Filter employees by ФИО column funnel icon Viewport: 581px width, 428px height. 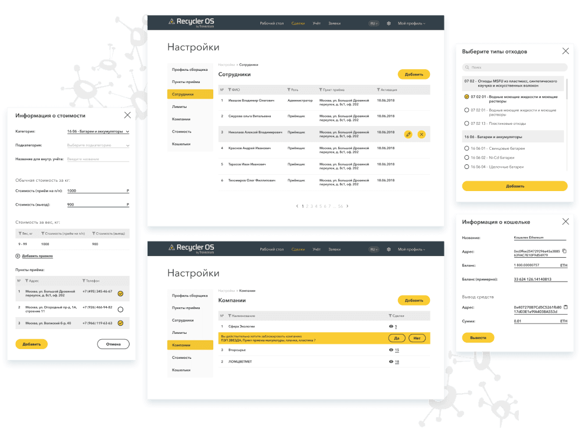coord(229,89)
